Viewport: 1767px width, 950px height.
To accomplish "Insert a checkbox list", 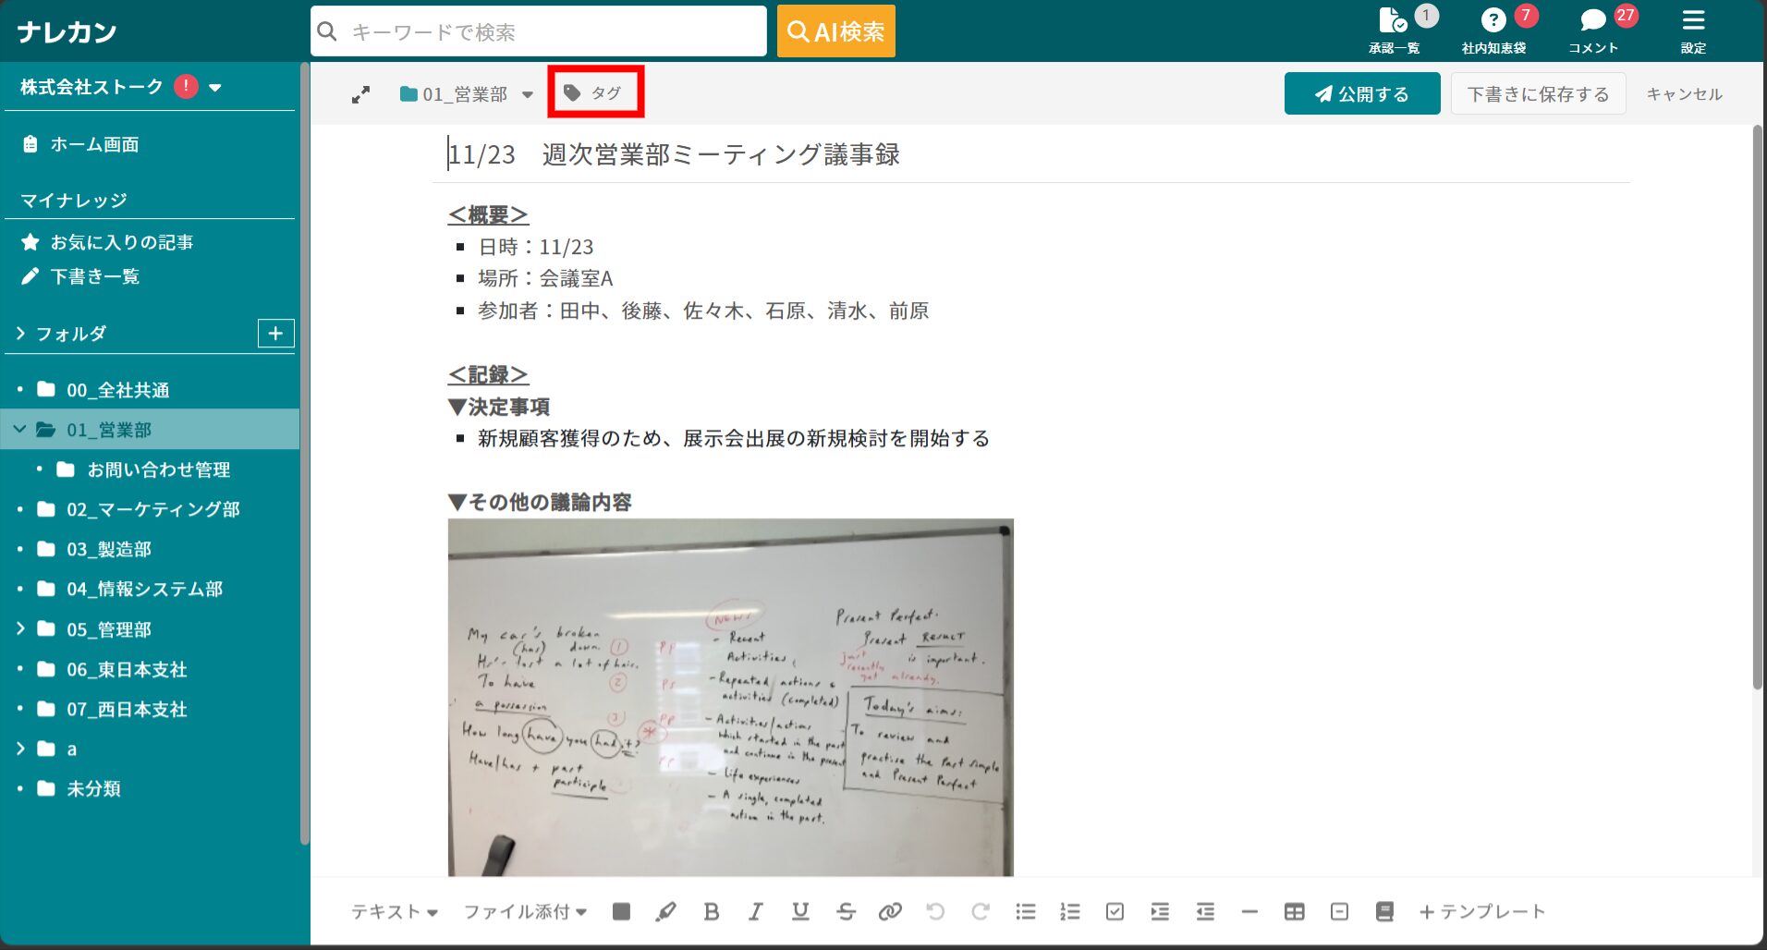I will pos(1115,912).
